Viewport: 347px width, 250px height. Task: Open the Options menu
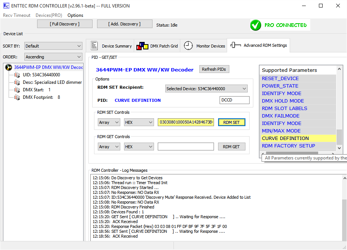point(75,15)
